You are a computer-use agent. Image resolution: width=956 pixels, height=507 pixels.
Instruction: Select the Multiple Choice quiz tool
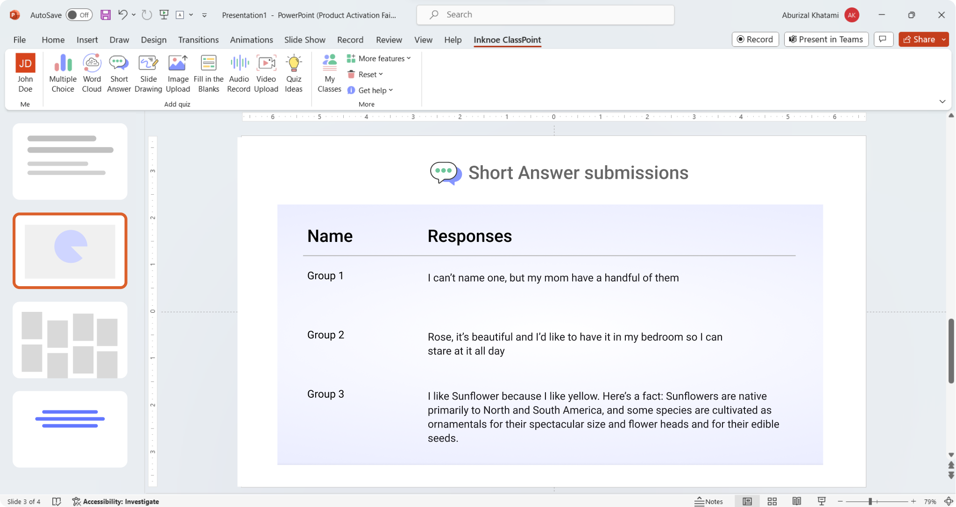(x=62, y=72)
